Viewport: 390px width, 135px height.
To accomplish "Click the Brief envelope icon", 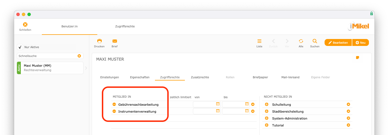I will pos(115,41).
